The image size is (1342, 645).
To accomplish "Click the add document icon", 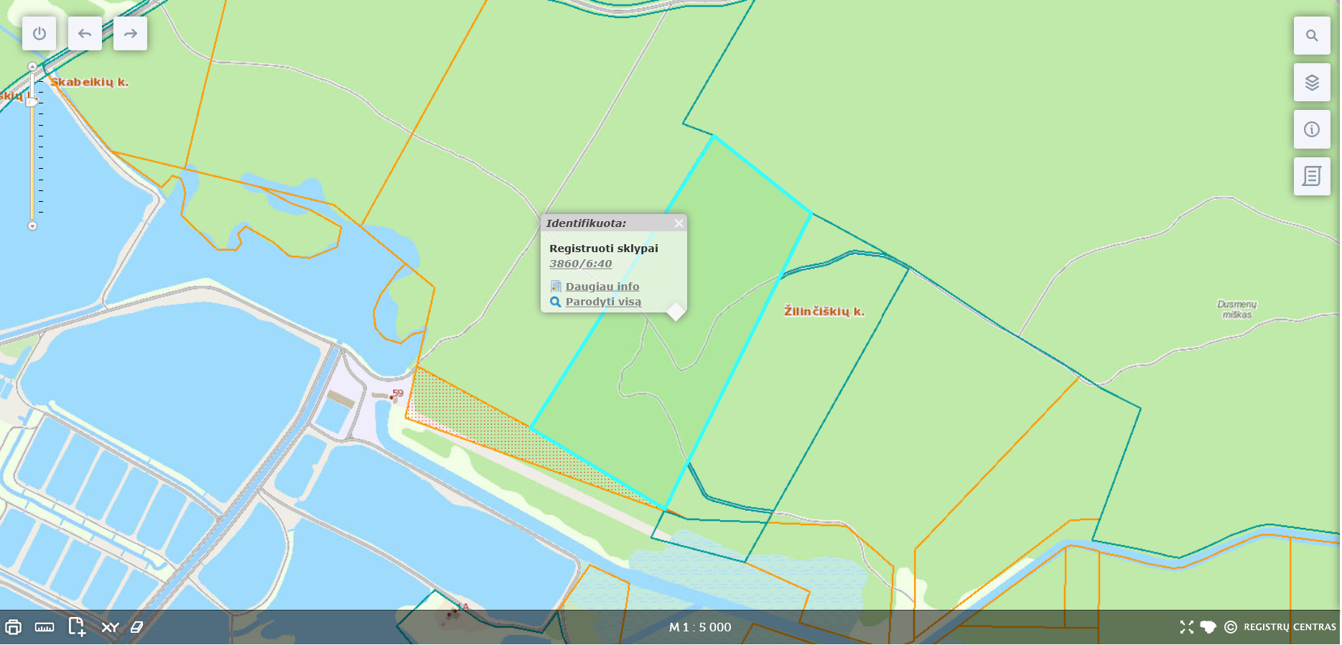I will click(77, 627).
